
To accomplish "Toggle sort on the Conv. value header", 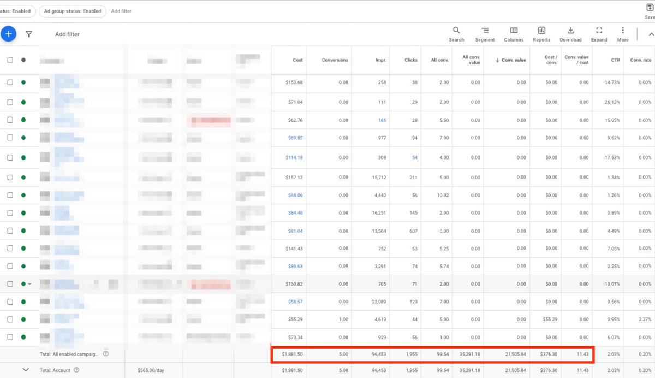I will coord(510,60).
